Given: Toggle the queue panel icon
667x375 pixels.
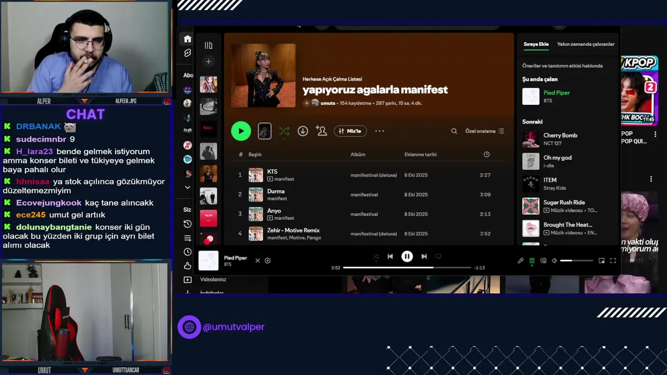Looking at the screenshot, I should (x=532, y=260).
